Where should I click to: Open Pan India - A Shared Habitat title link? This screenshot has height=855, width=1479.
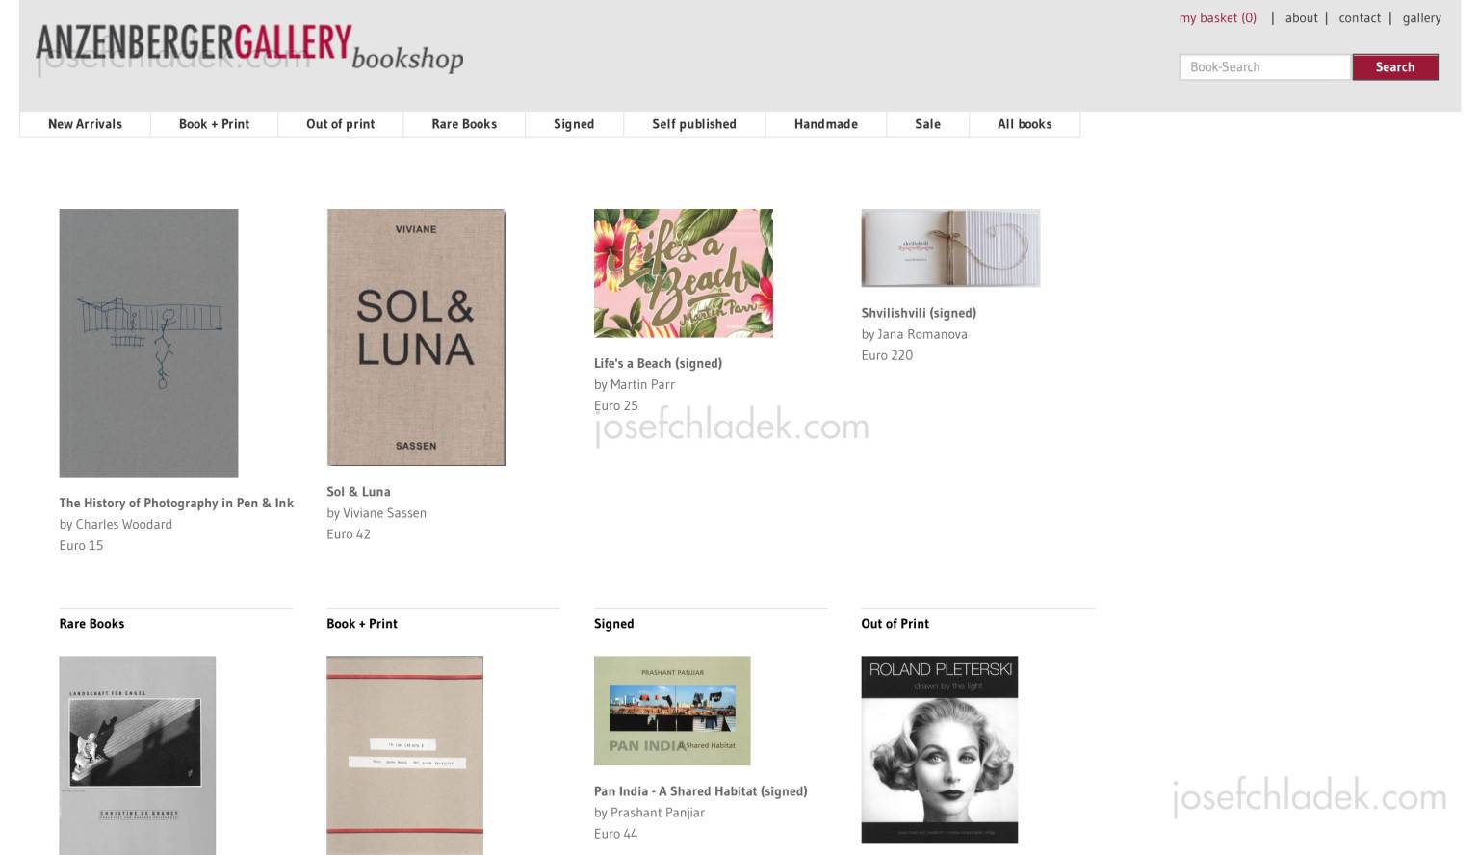700,791
